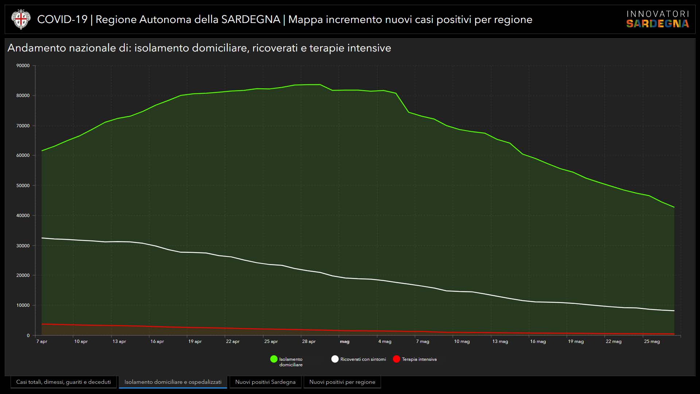
Task: Open Casi totali, dimessi, guariti e deceduti tab
Action: click(x=63, y=382)
